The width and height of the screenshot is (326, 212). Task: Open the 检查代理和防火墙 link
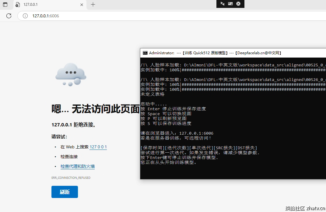click(78, 166)
